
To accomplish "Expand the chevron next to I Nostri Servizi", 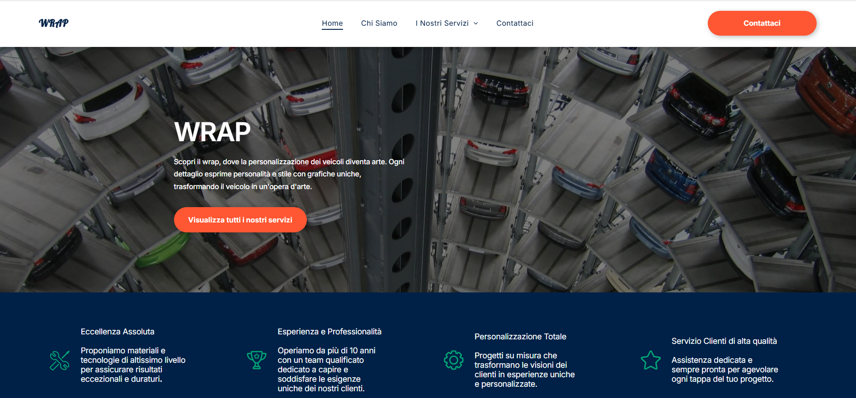I will [476, 23].
